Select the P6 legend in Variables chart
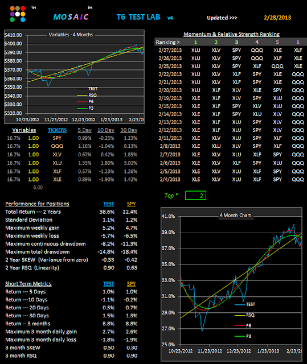 tap(85, 102)
